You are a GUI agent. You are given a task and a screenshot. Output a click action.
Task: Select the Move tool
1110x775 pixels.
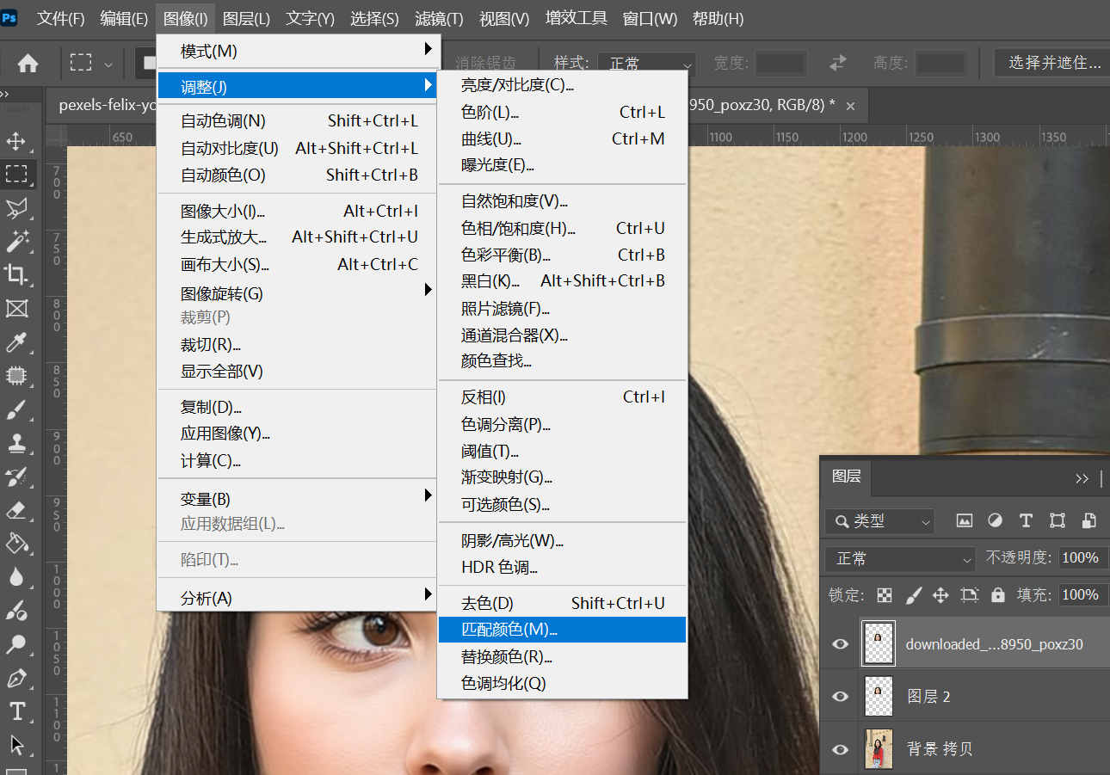[16, 141]
